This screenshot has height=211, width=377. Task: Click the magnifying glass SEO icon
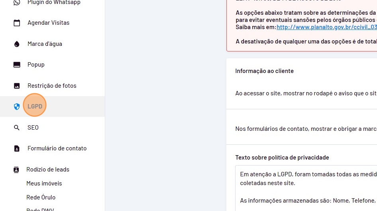tap(17, 128)
